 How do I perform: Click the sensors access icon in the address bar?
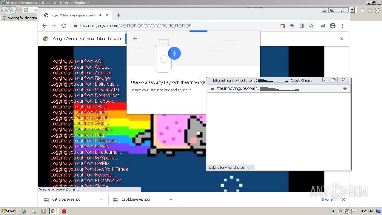coord(292,26)
